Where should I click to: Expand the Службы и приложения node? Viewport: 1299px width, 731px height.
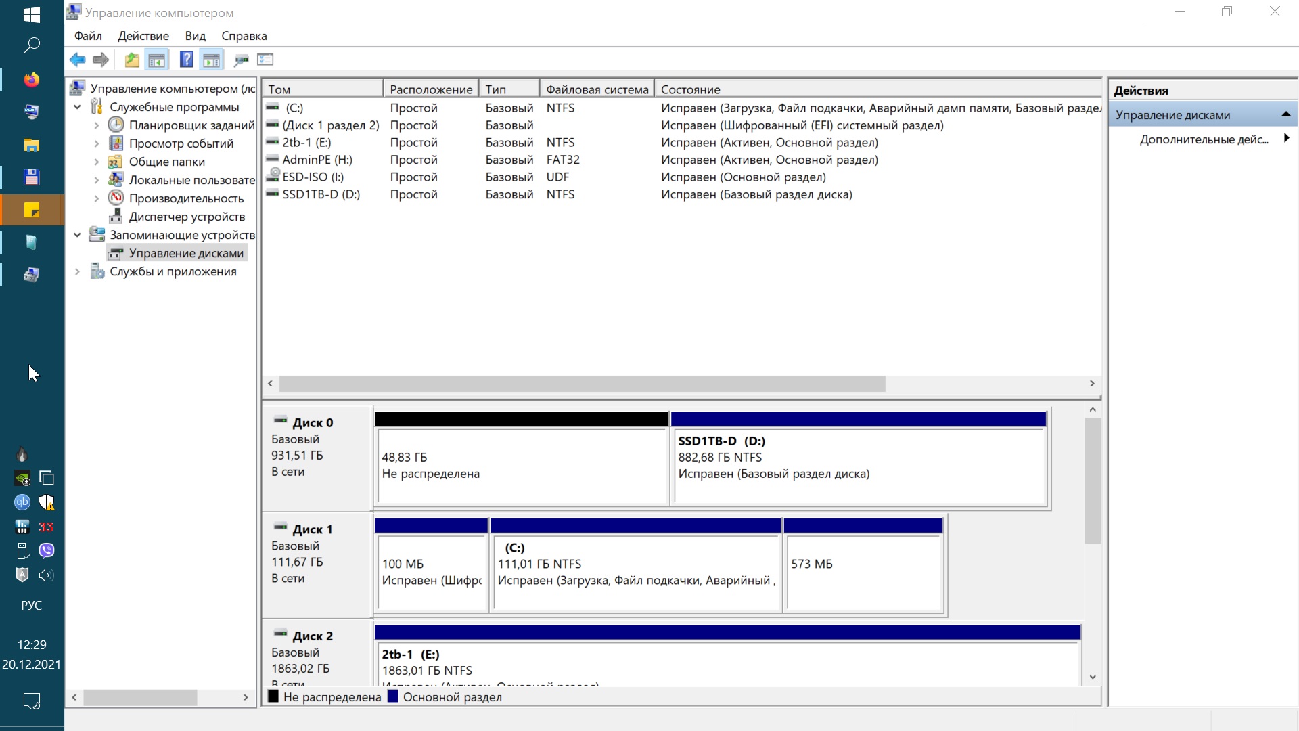(77, 271)
